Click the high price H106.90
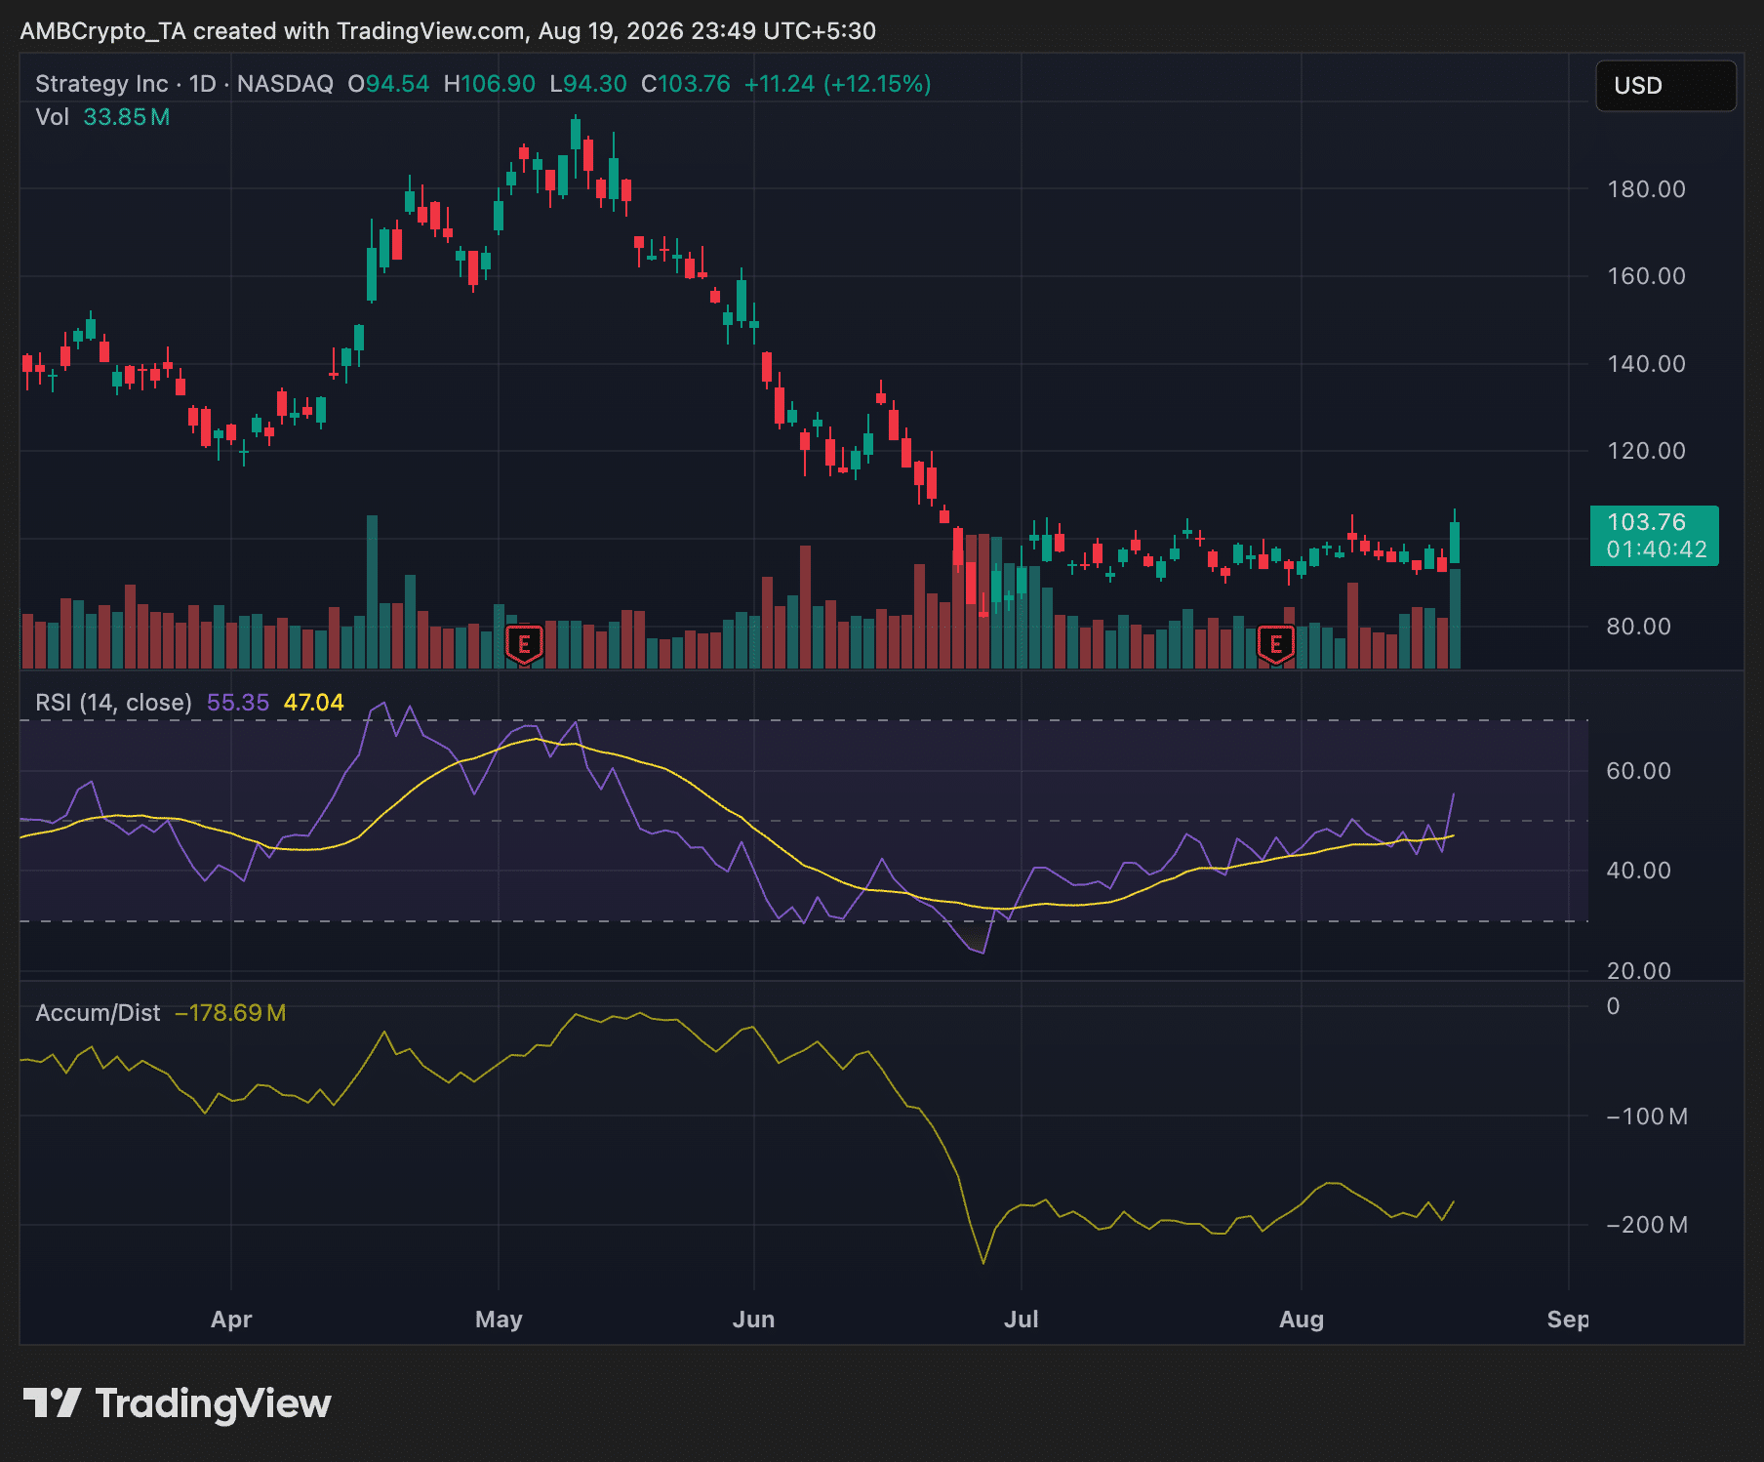This screenshot has width=1764, height=1462. tap(489, 84)
